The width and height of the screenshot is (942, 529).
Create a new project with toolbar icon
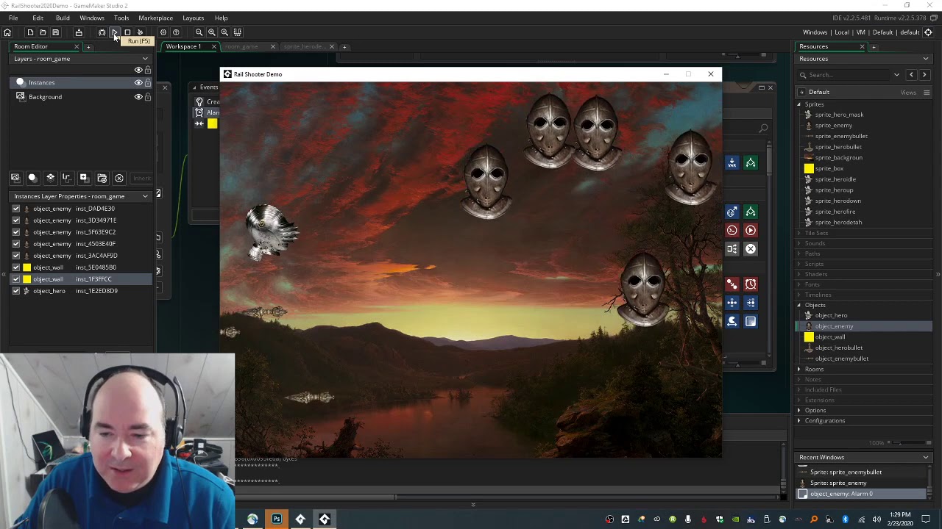point(30,32)
